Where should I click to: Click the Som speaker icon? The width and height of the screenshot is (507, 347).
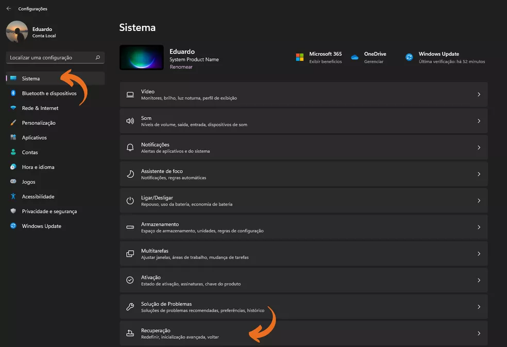(x=130, y=121)
